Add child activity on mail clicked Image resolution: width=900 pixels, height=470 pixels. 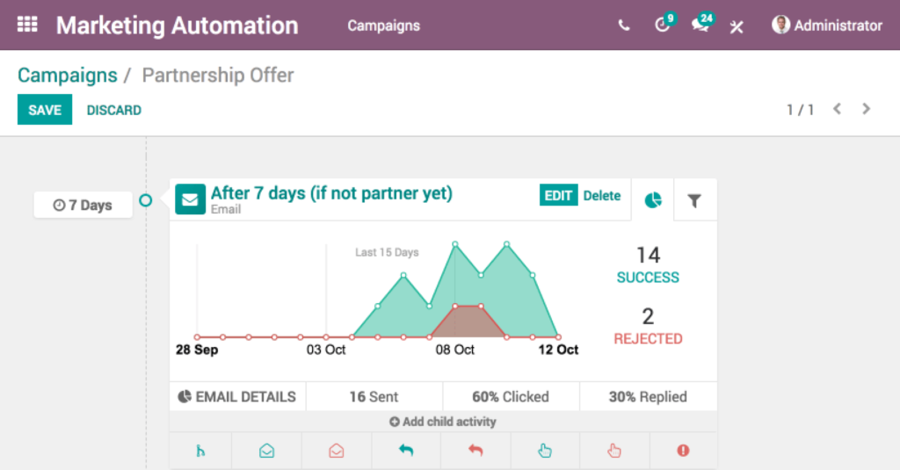[545, 451]
